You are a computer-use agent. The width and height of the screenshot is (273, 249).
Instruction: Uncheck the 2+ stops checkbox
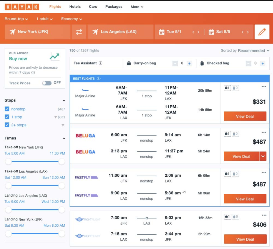[7, 125]
